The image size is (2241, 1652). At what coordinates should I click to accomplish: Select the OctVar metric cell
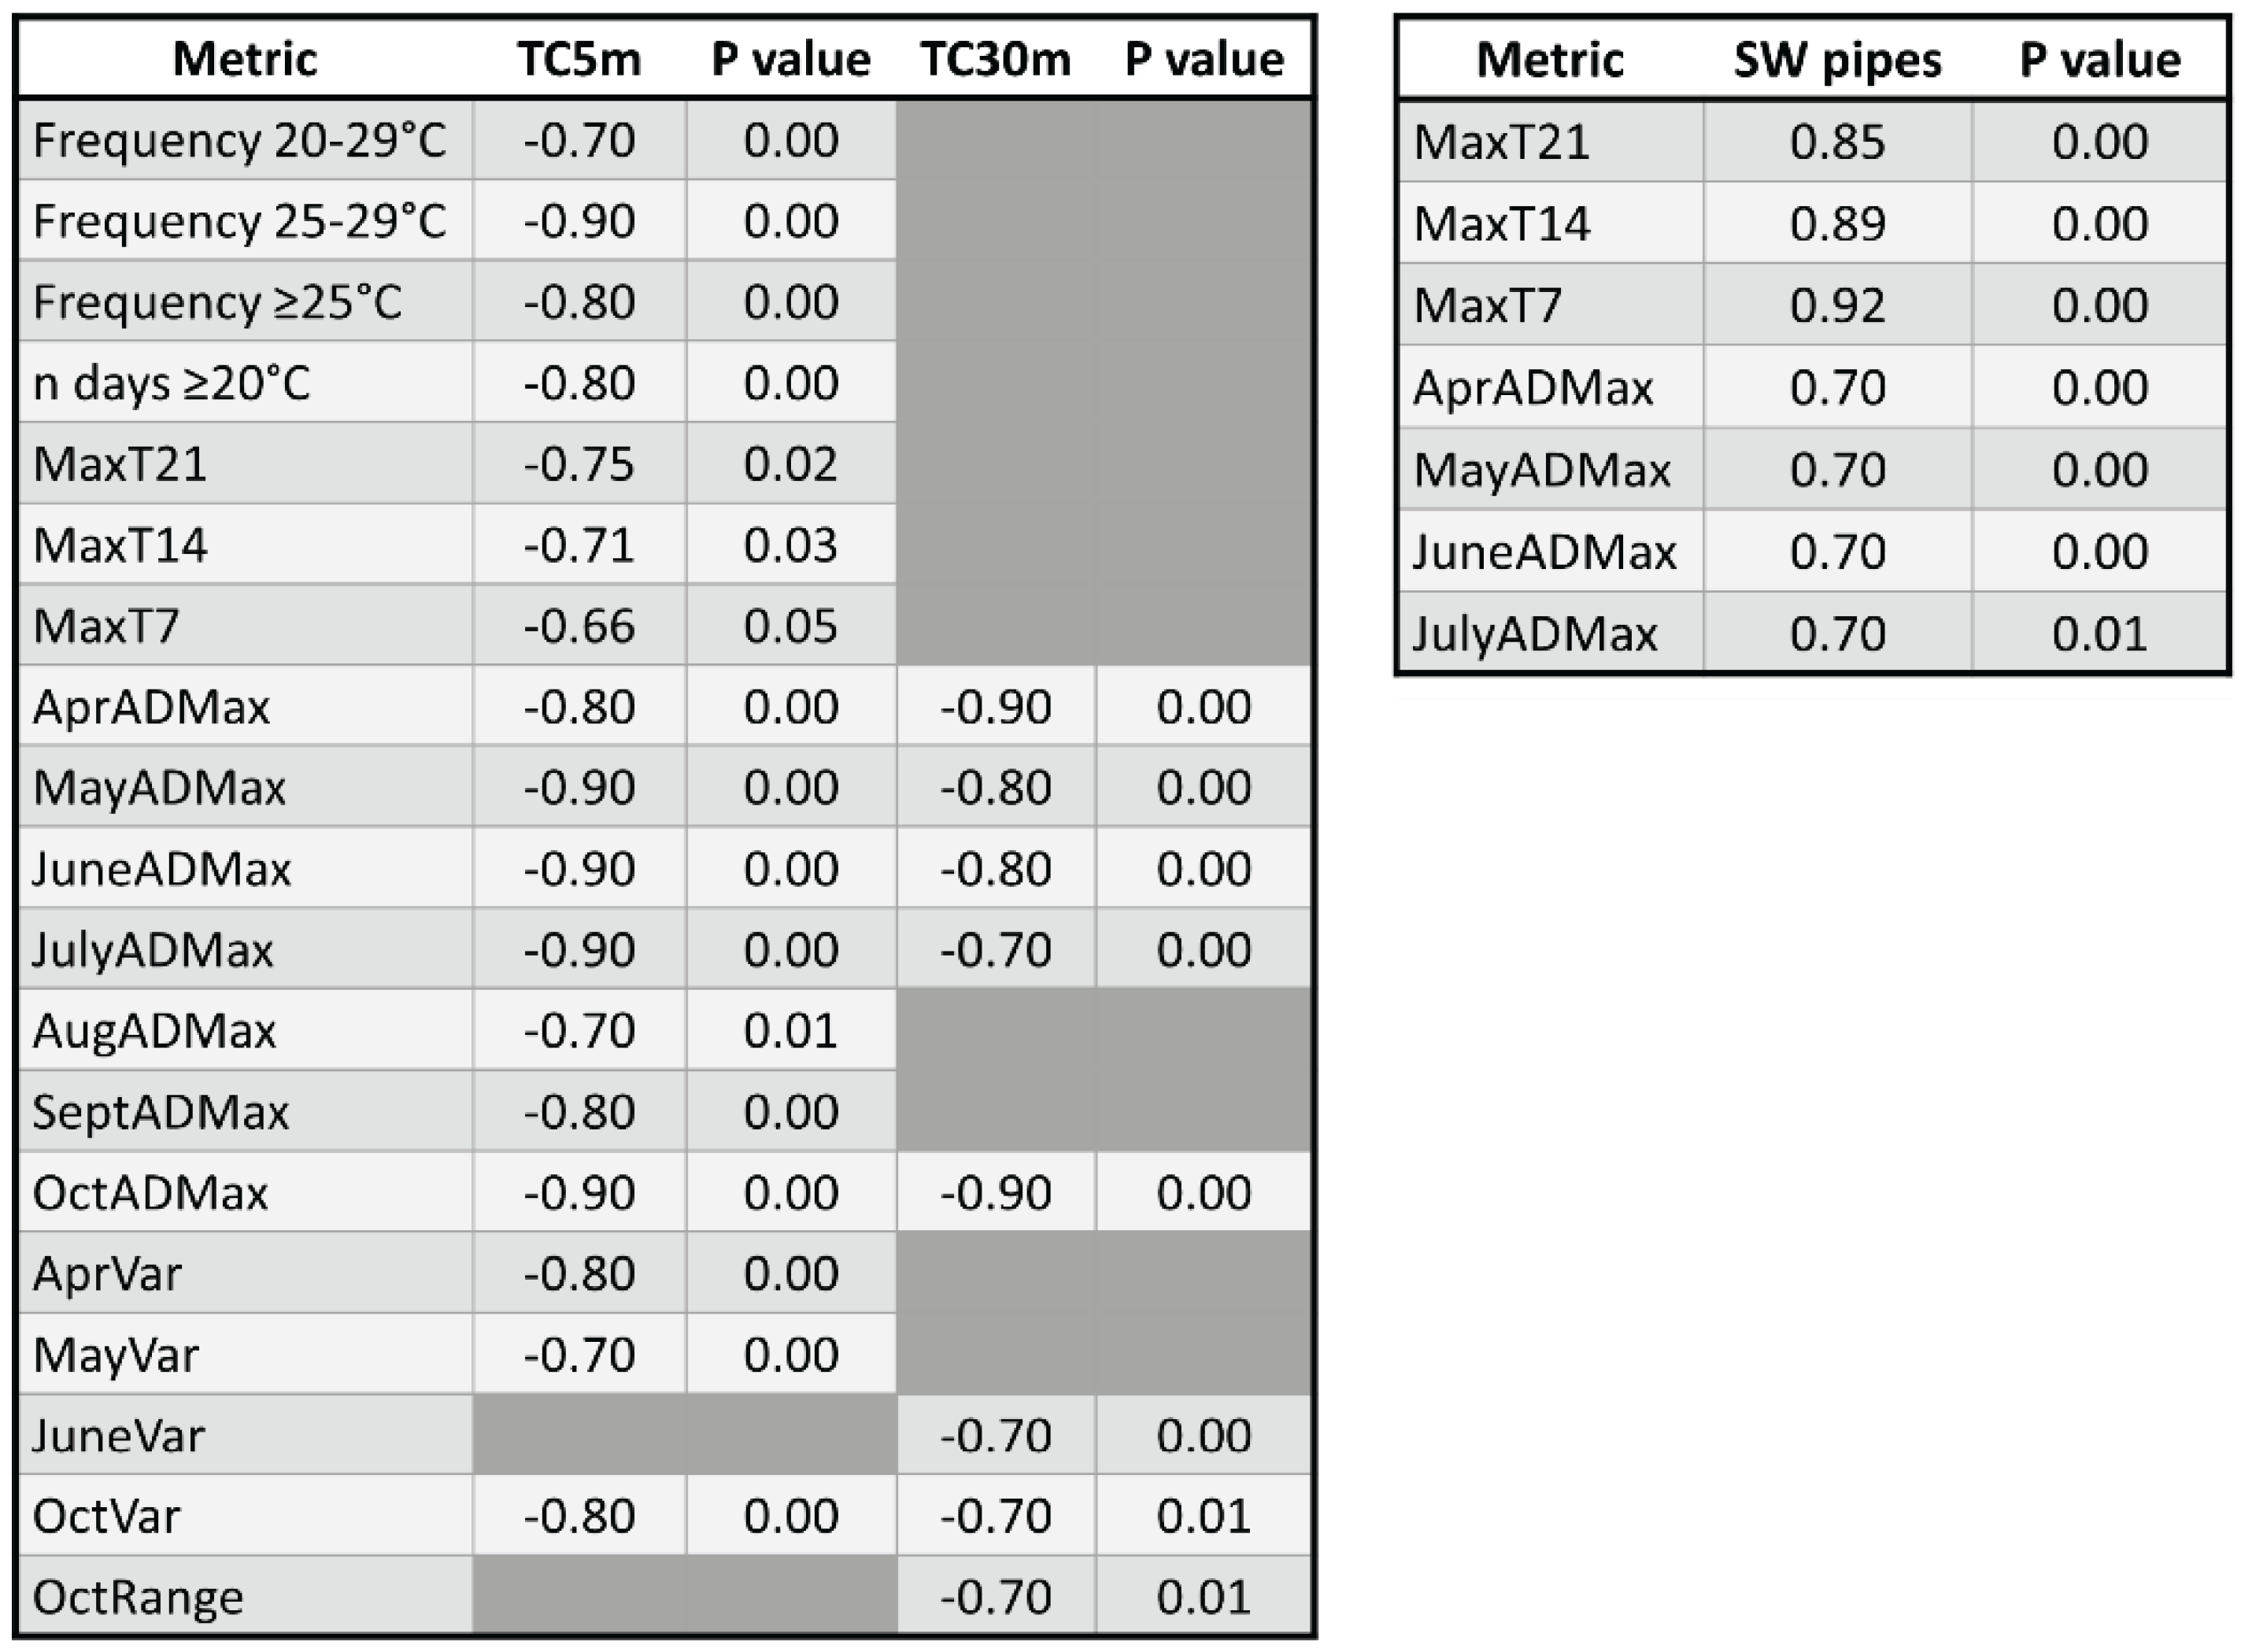click(107, 1517)
